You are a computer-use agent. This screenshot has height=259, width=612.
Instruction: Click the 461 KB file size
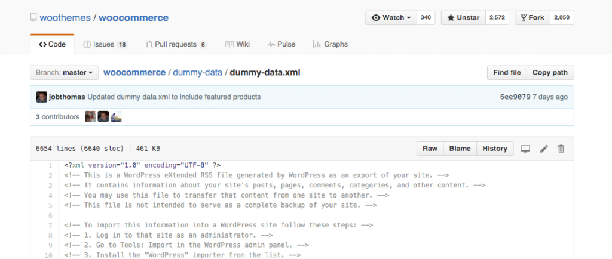pos(148,149)
